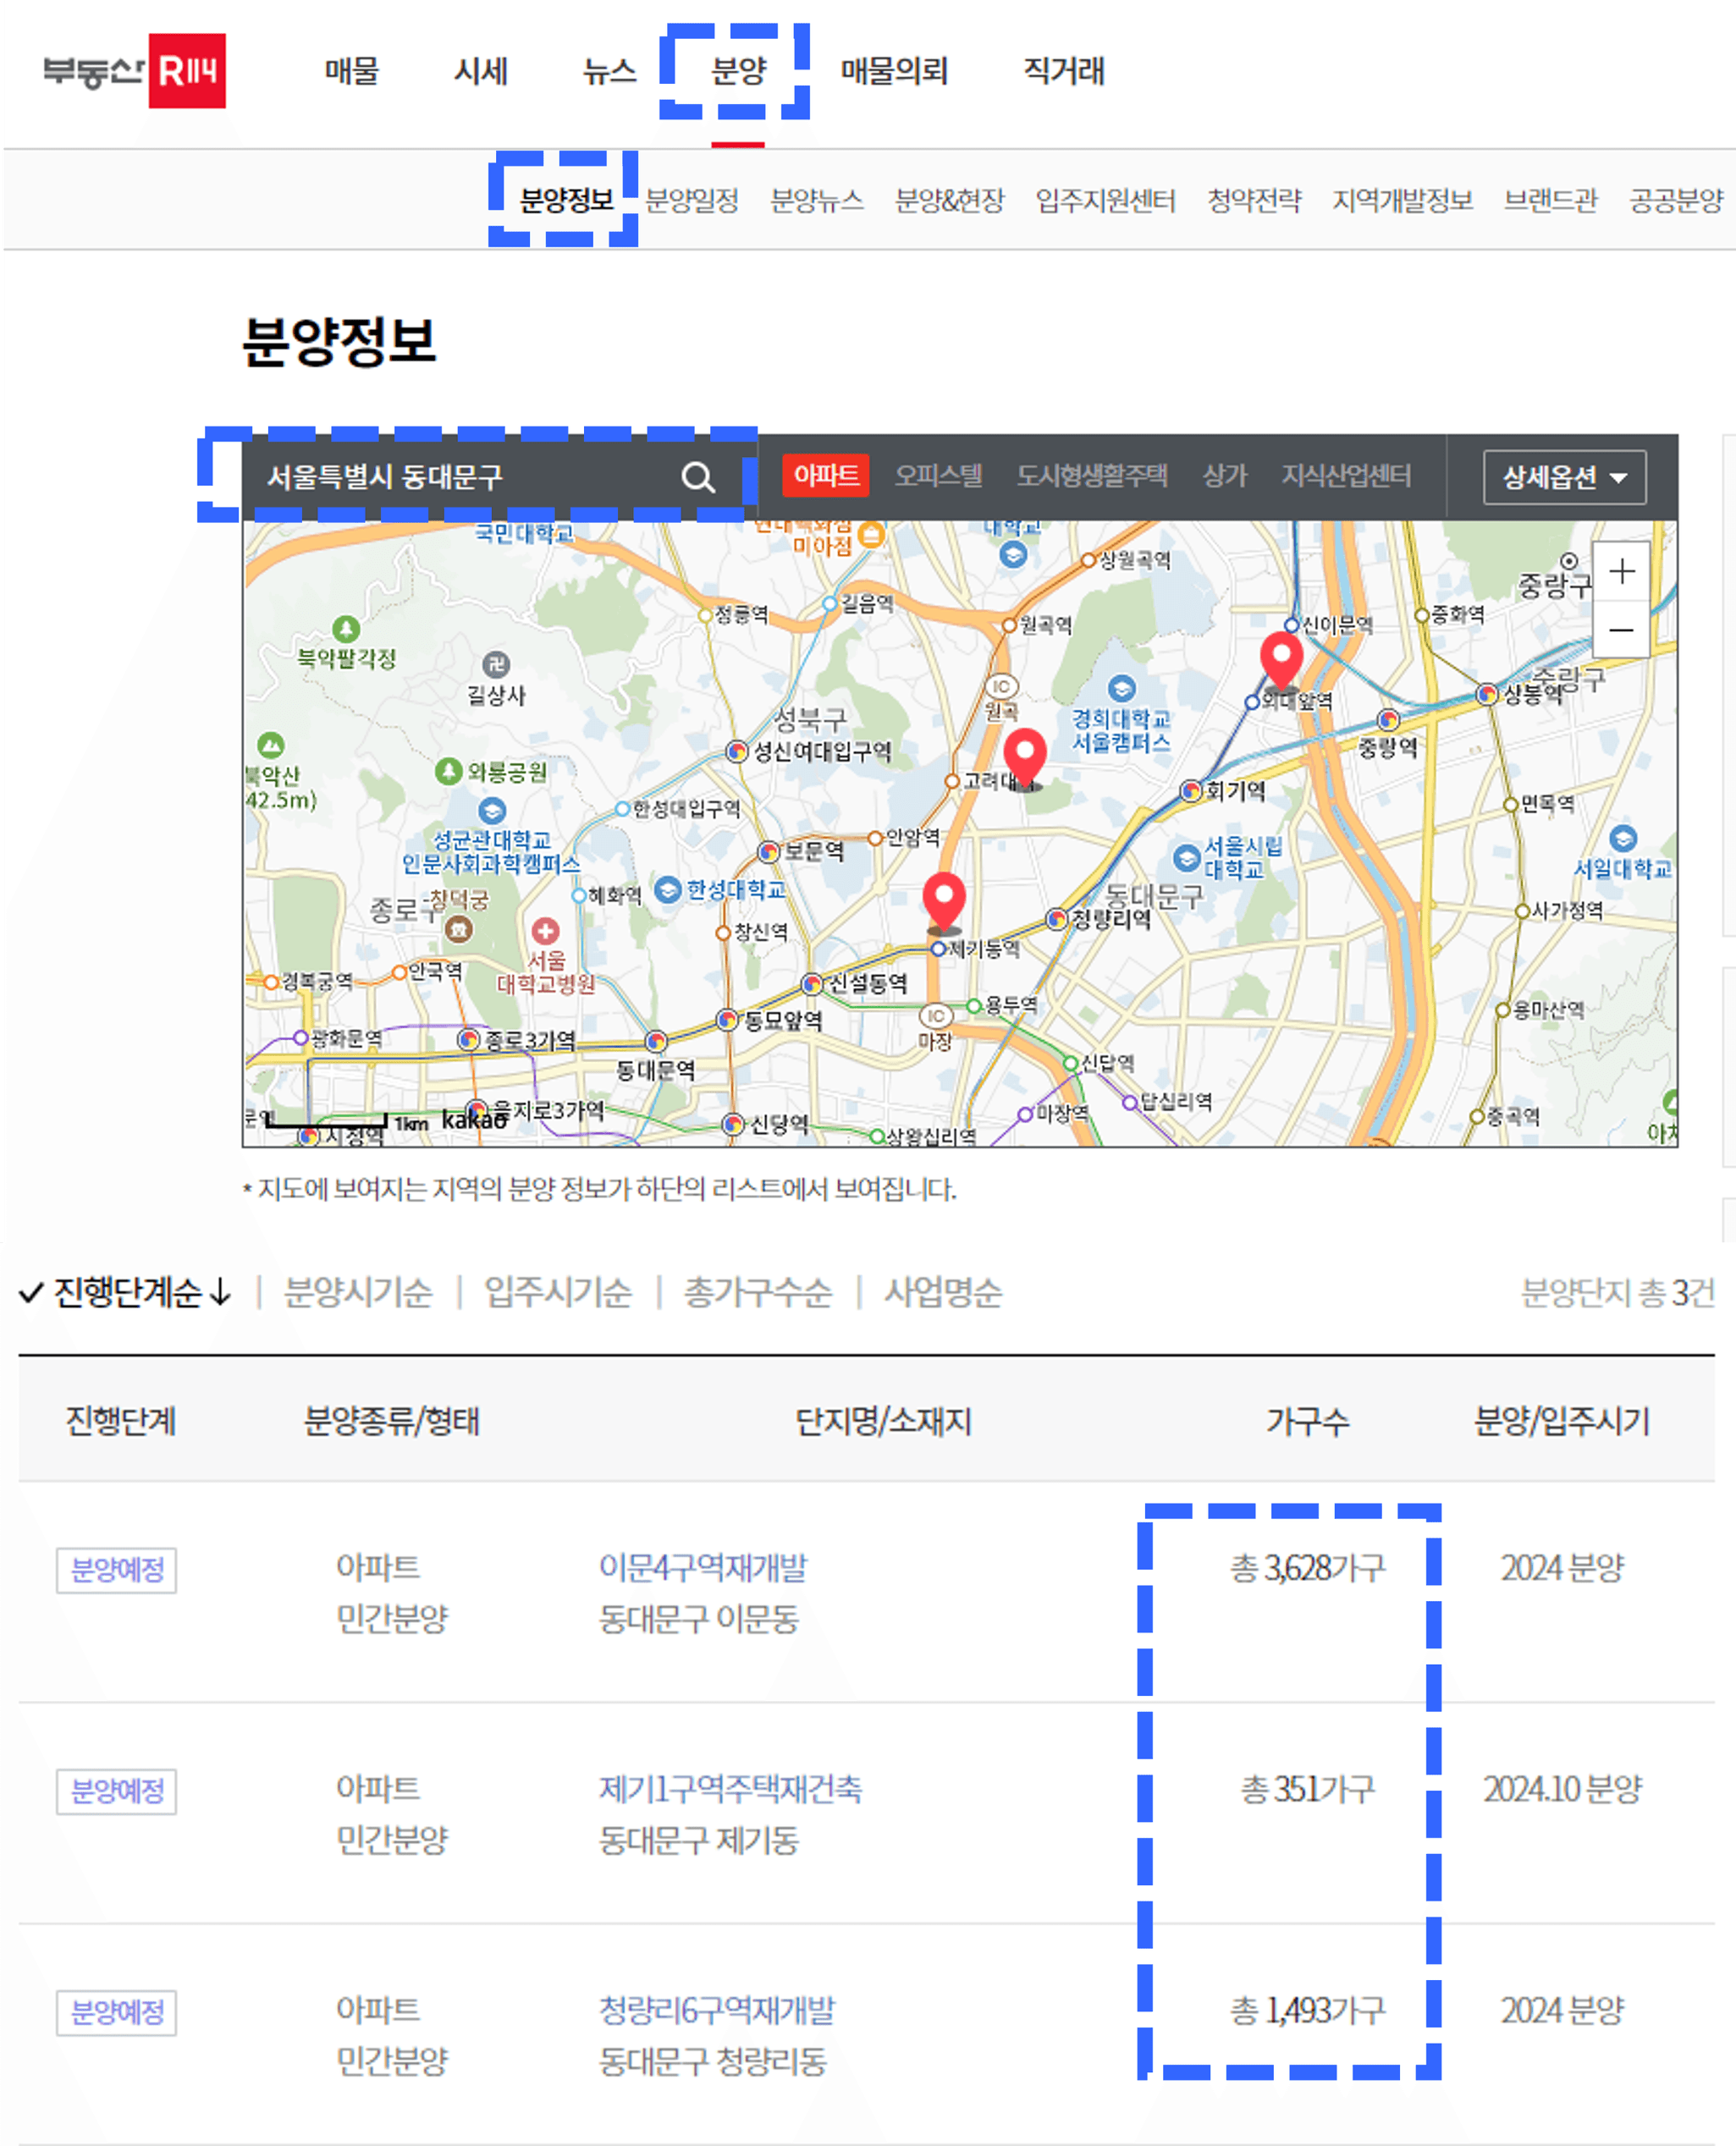
Task: Click the search magnifier icon
Action: coord(698,478)
